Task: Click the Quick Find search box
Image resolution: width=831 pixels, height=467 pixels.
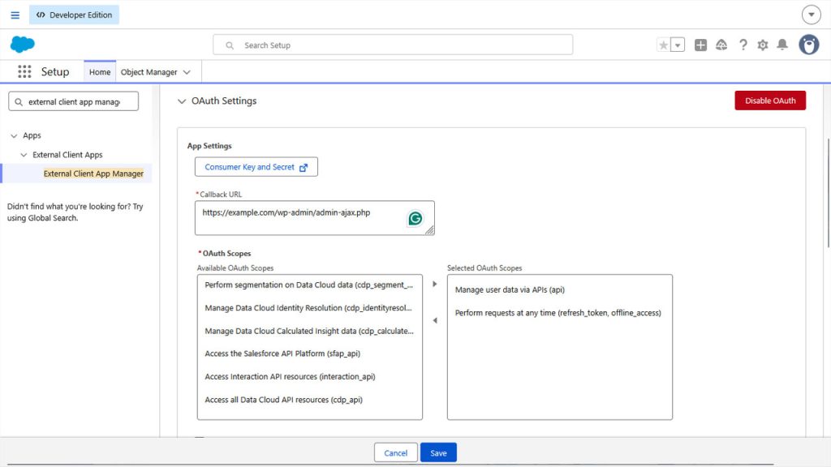Action: point(73,101)
